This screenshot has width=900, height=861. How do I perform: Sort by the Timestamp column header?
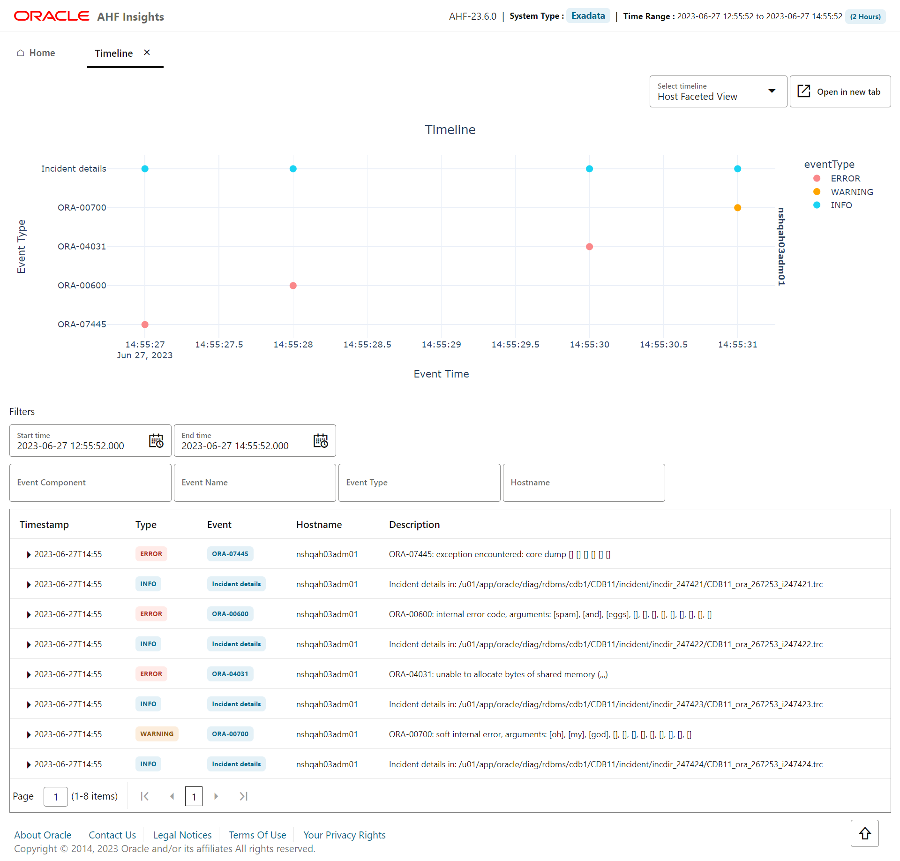pyautogui.click(x=44, y=525)
